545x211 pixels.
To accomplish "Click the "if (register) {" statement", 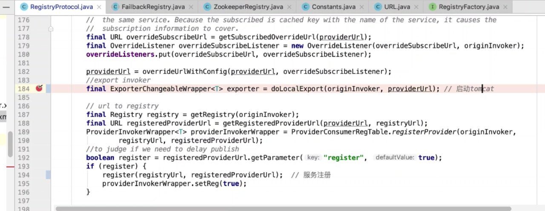I will coord(116,166).
